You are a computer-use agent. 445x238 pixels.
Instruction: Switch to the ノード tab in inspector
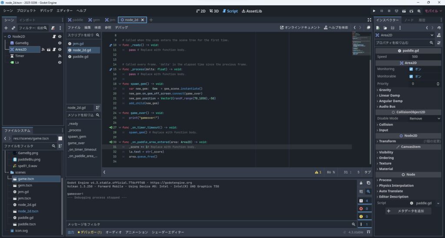point(409,20)
